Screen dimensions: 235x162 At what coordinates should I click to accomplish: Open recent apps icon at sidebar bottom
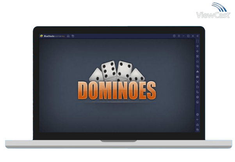(198, 130)
